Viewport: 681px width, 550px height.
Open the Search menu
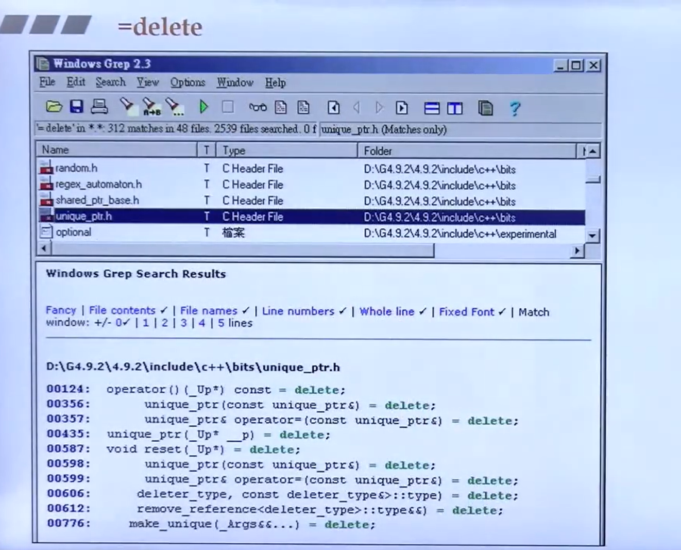pyautogui.click(x=110, y=82)
